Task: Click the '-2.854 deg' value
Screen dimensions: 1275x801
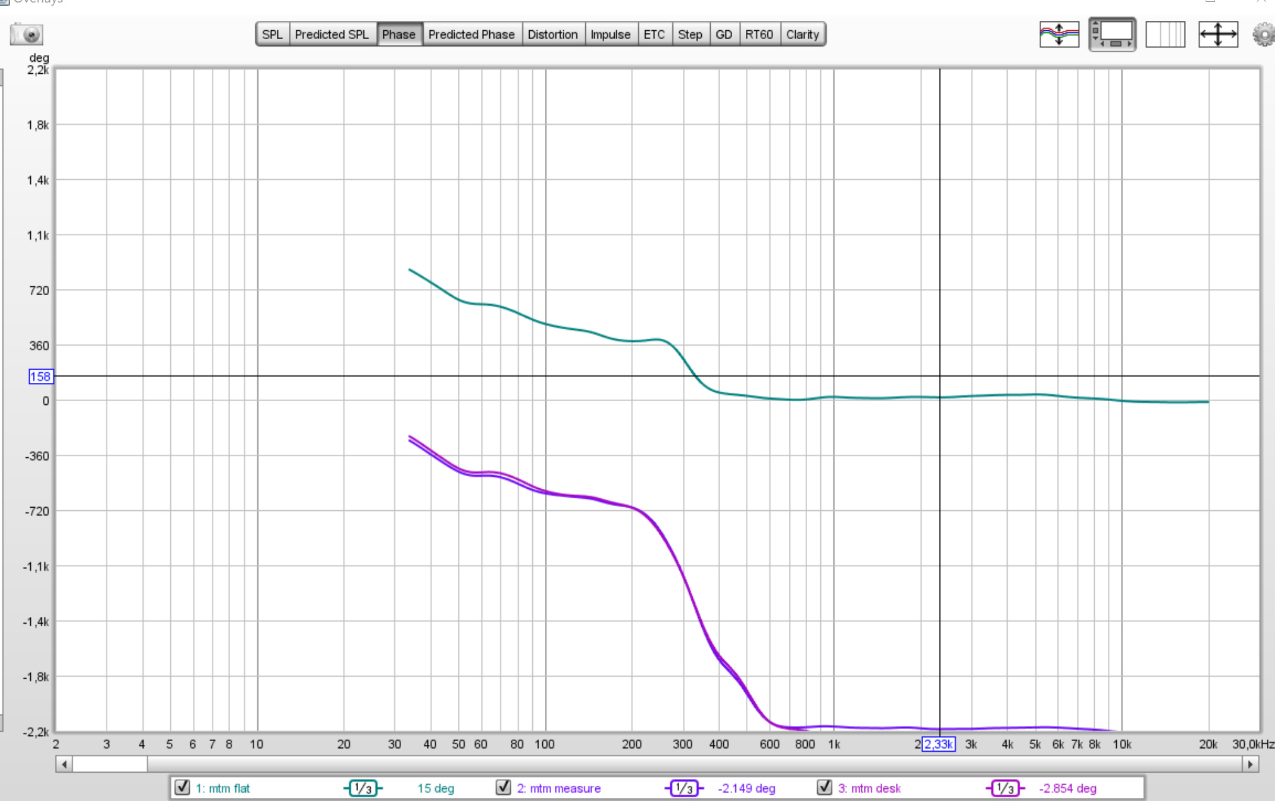Action: [1068, 788]
